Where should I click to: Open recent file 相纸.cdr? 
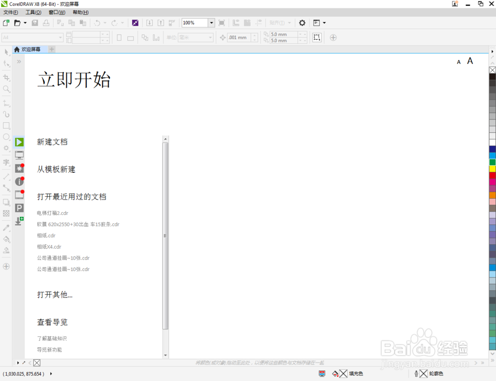(x=46, y=235)
